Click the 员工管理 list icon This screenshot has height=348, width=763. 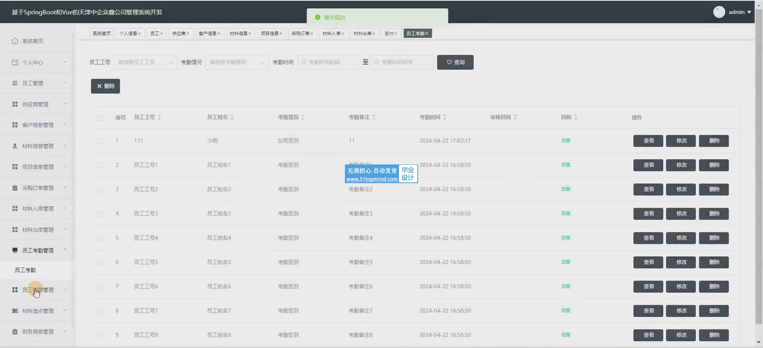tap(15, 83)
